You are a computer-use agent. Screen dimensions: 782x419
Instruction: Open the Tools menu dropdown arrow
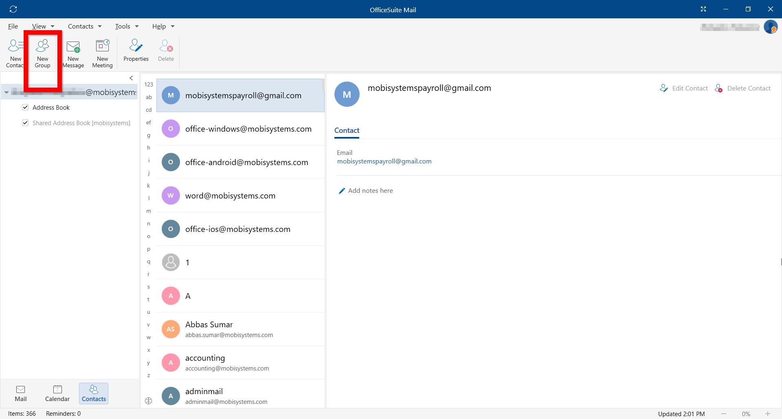(x=137, y=26)
